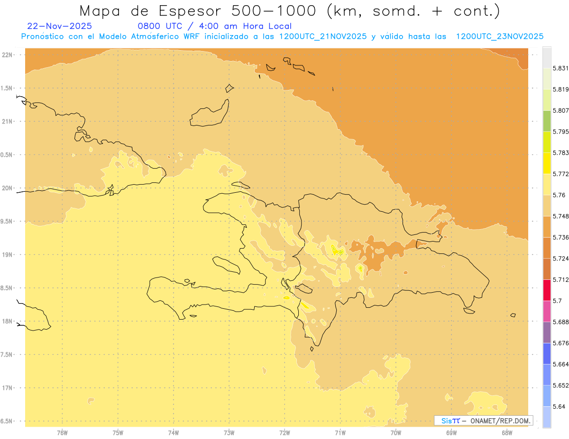Image resolution: width=569 pixels, height=439 pixels.
Task: Click the date '22-Nov-2025'
Action: pyautogui.click(x=60, y=27)
